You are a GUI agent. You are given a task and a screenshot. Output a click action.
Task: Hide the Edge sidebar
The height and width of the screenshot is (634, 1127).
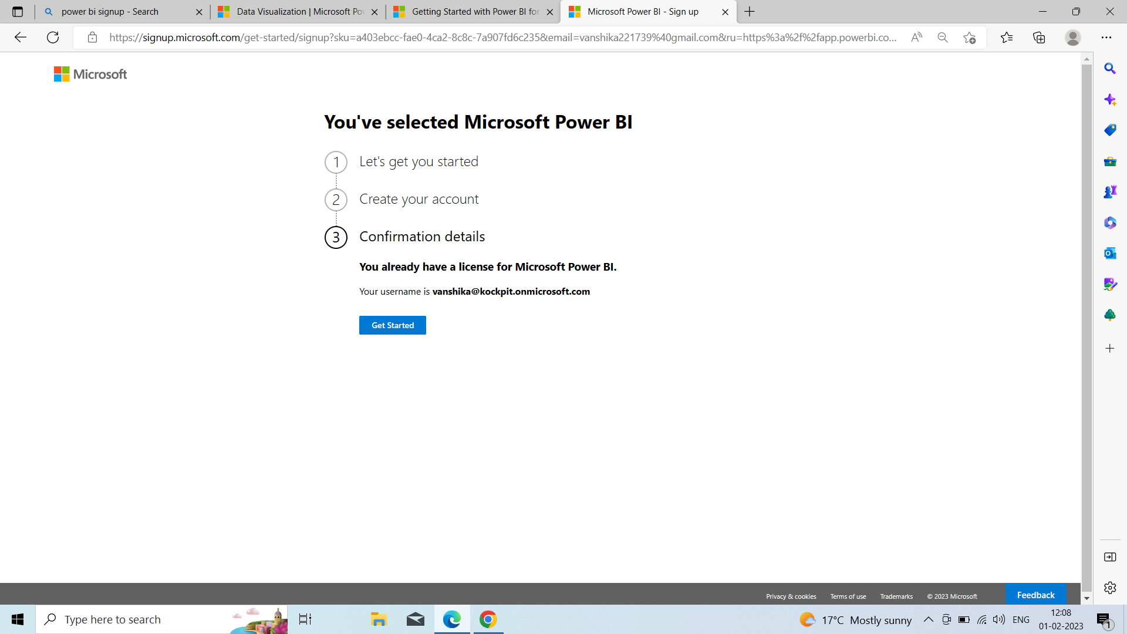[x=1110, y=557]
